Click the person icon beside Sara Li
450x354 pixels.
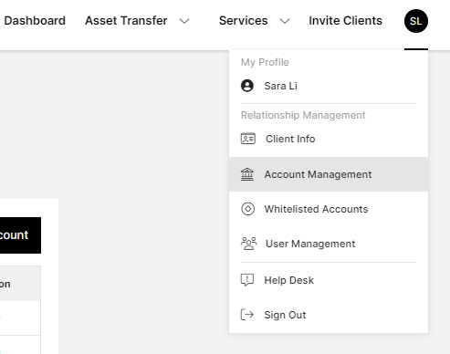pyautogui.click(x=247, y=86)
